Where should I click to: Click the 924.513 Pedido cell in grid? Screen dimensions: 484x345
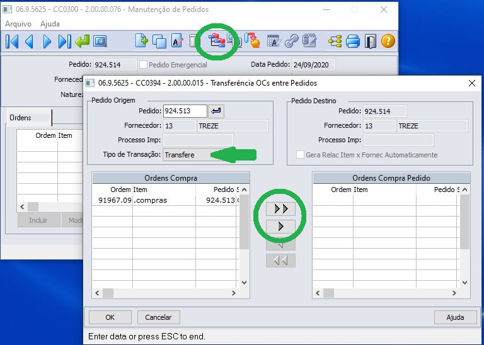(216, 200)
